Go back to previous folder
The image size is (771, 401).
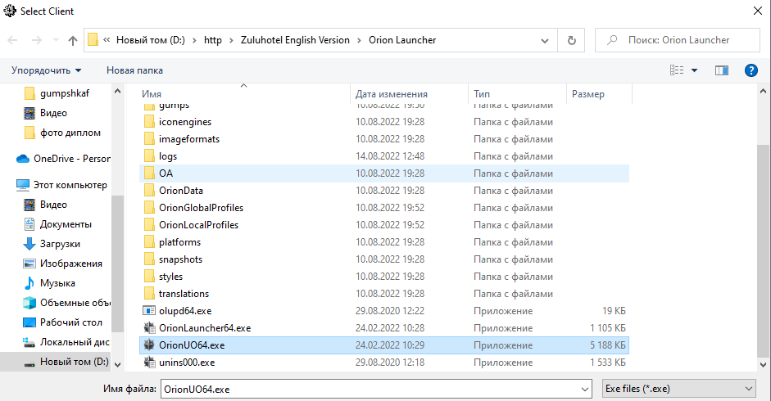(13, 40)
